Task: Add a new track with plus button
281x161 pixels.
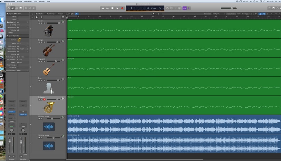Action: pyautogui.click(x=32, y=17)
